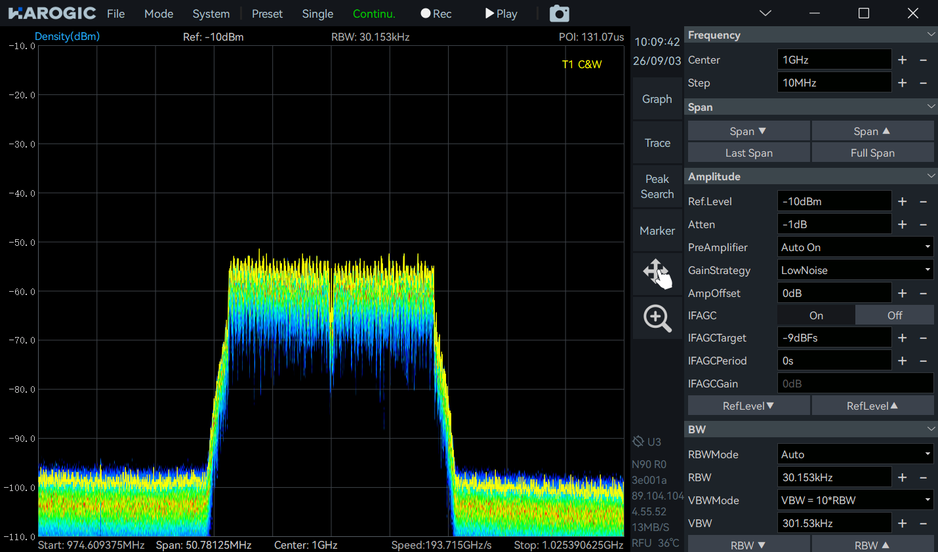Open the title bar chevron dropdown
Viewport: 938px width, 552px height.
(765, 13)
